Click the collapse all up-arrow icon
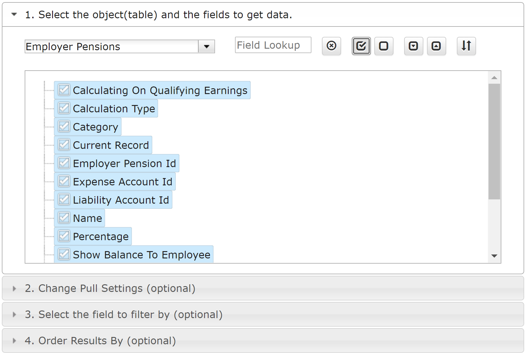This screenshot has width=526, height=354. click(x=436, y=46)
